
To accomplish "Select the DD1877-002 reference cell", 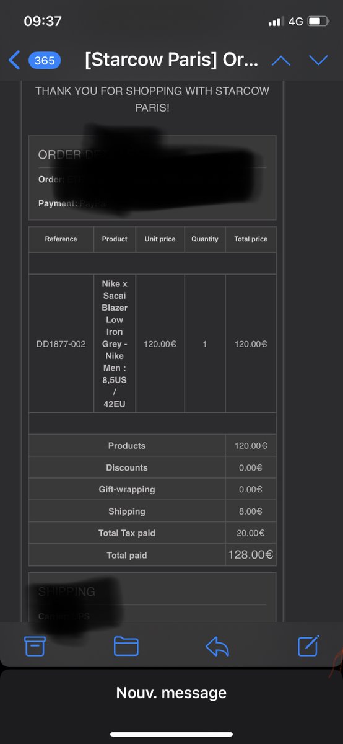I will tap(61, 343).
